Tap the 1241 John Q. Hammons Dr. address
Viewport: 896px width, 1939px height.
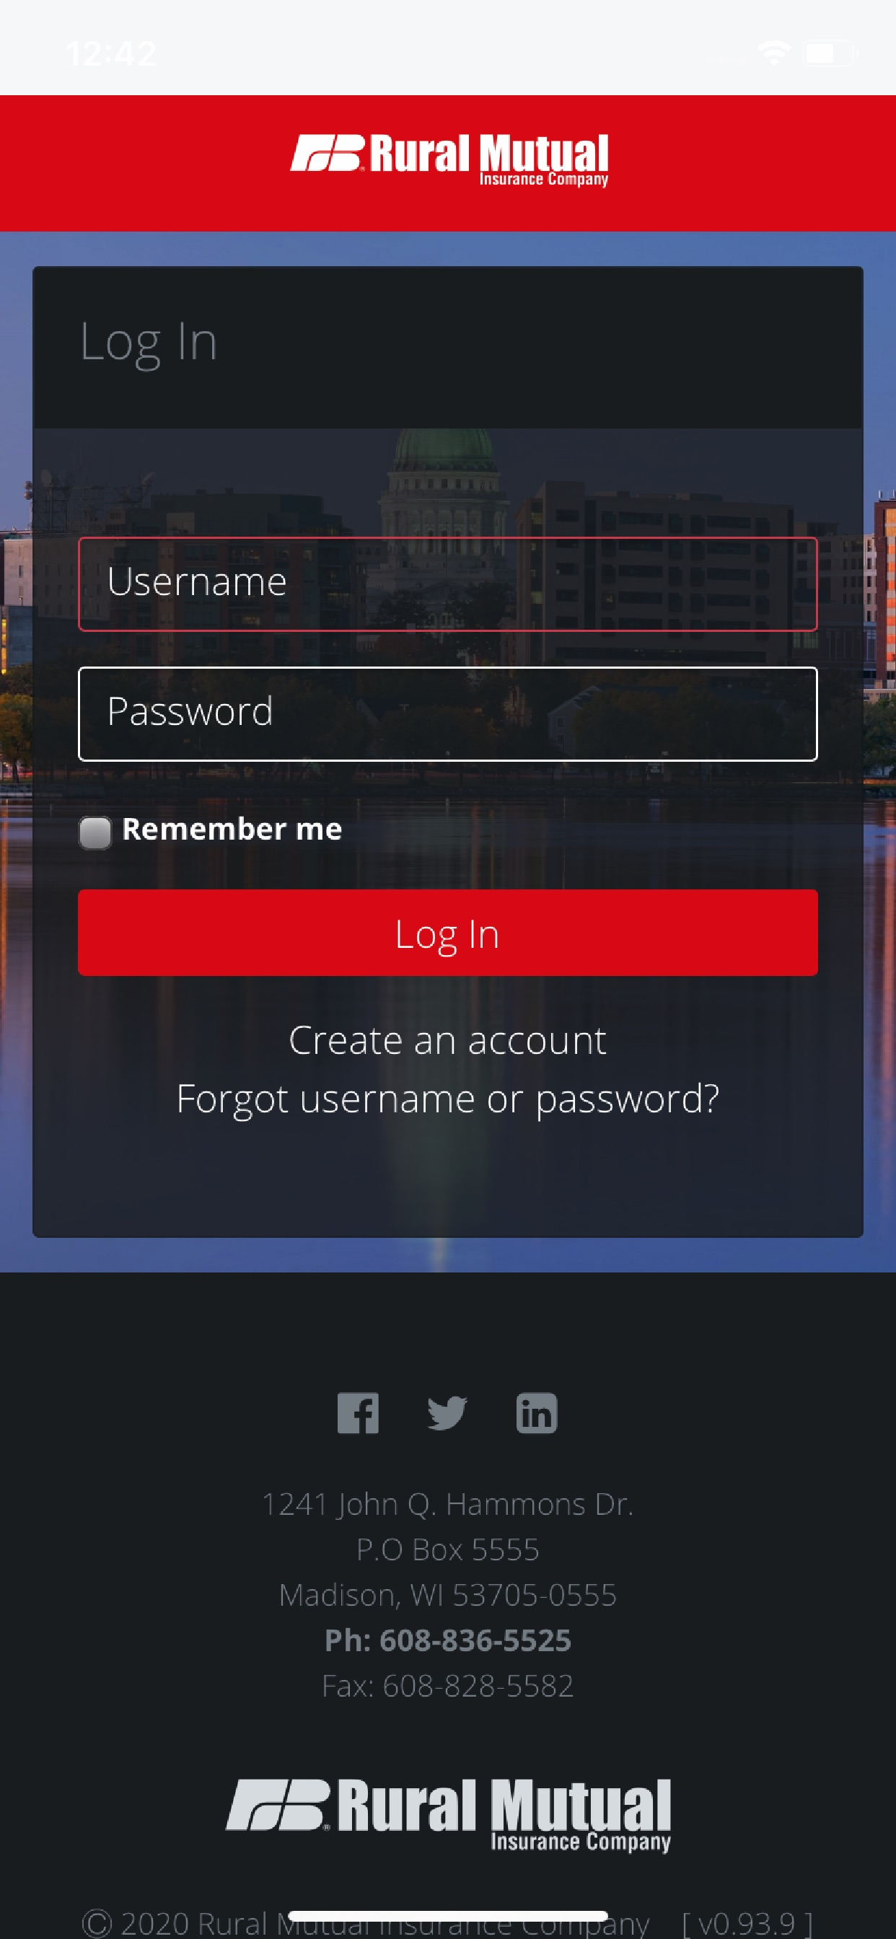pyautogui.click(x=448, y=1504)
